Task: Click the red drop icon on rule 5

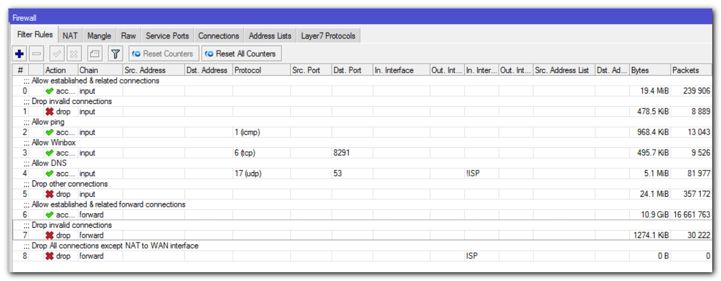Action: tap(49, 194)
